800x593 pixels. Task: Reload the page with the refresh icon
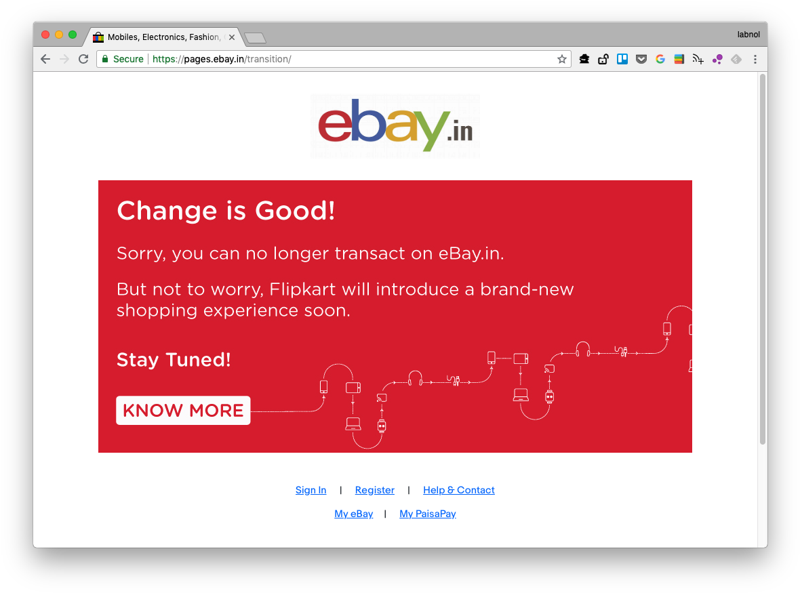(x=83, y=59)
